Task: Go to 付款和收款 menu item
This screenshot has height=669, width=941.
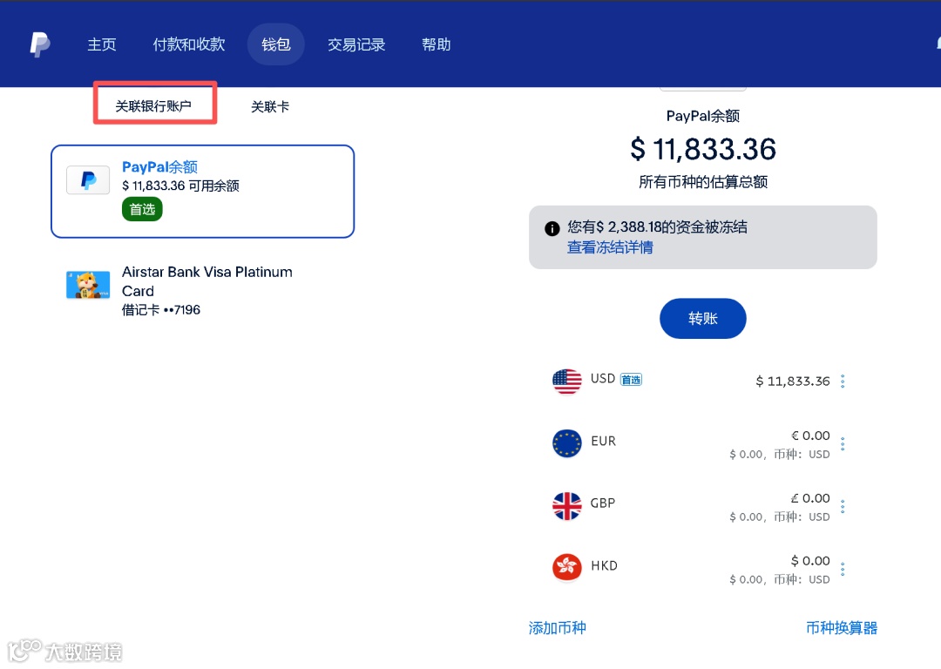Action: coord(188,44)
